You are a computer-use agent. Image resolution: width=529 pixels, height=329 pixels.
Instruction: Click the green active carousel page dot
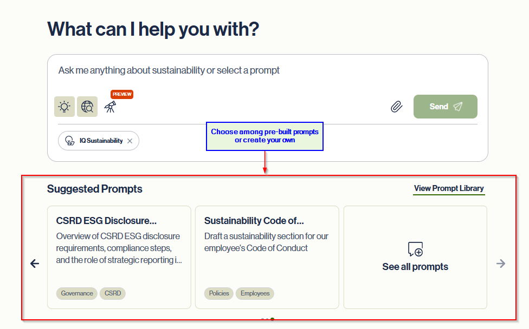[x=272, y=319]
